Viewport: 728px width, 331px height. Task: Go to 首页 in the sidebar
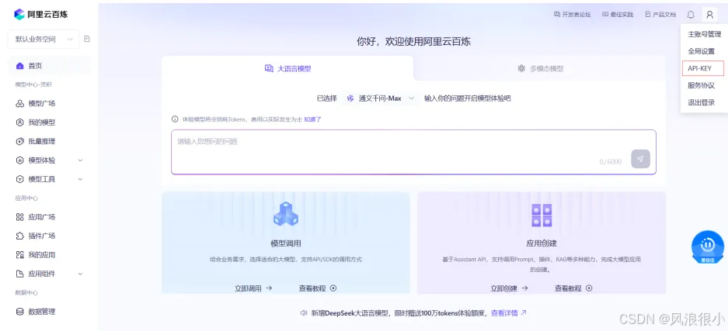coord(50,66)
